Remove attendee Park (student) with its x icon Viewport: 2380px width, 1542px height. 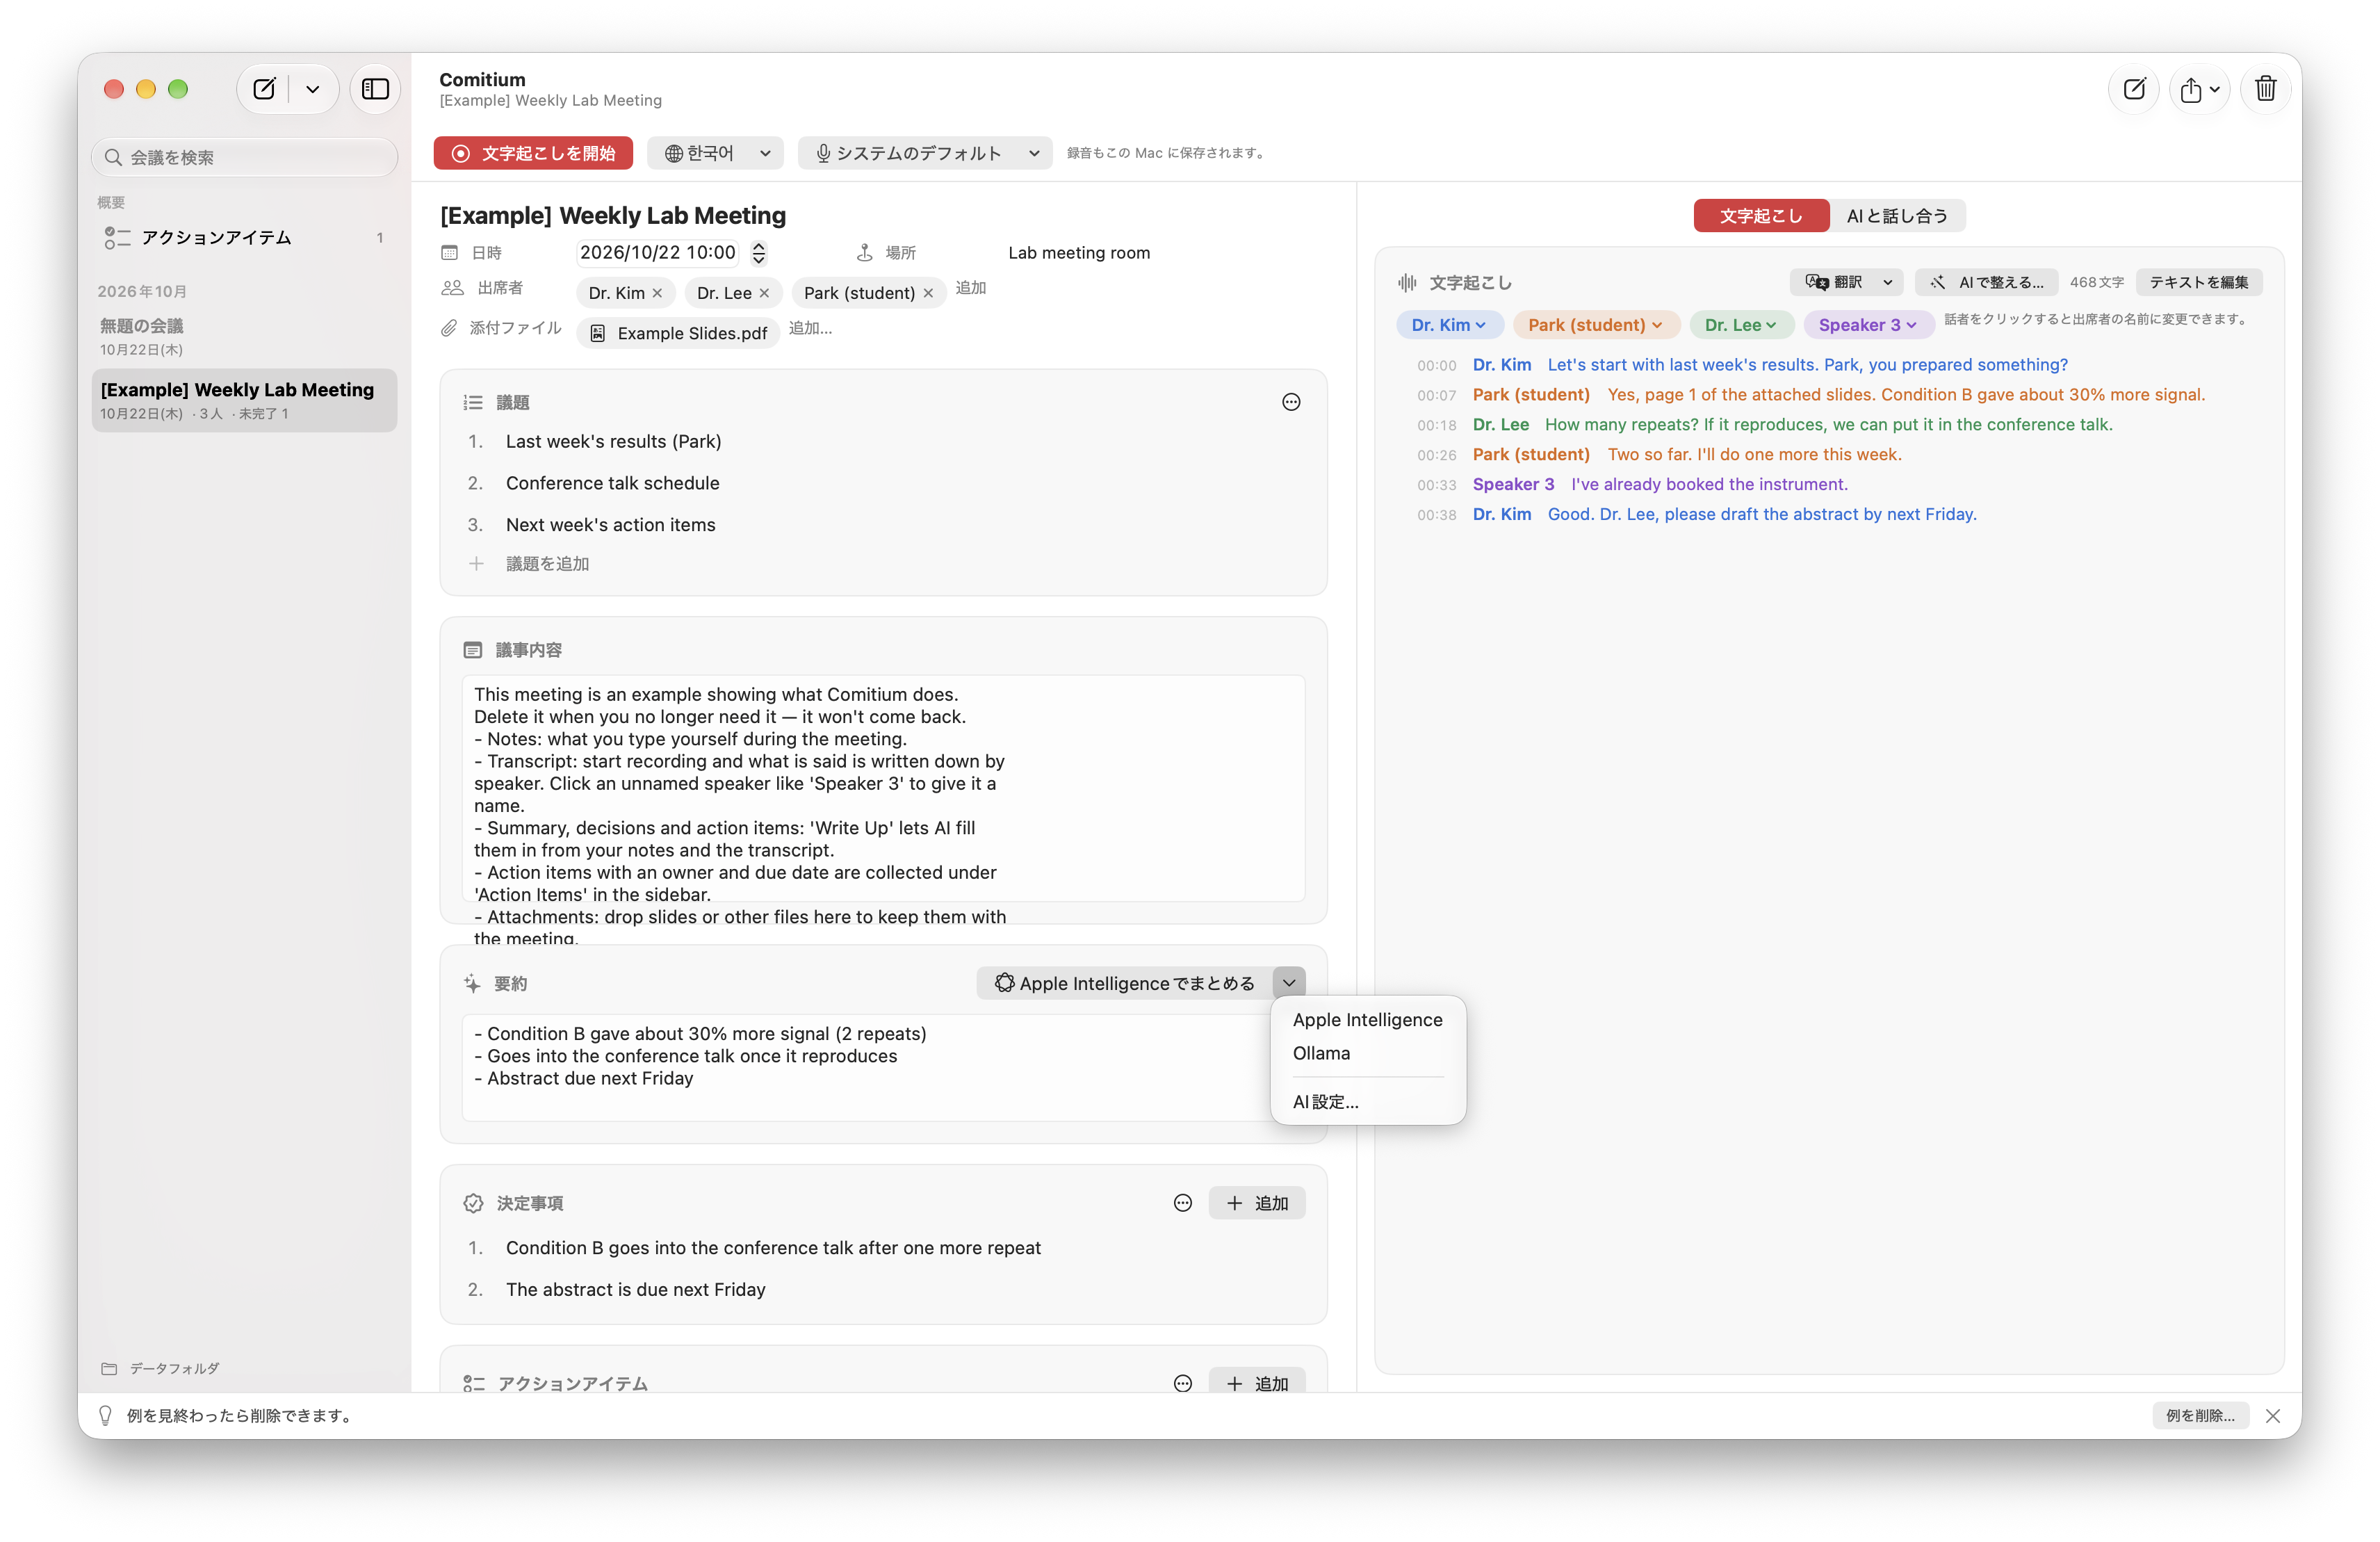pyautogui.click(x=928, y=293)
